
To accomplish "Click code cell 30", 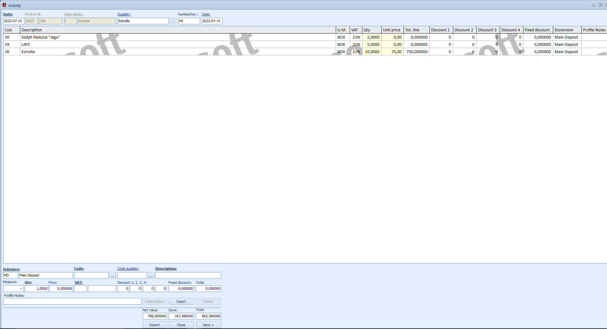I will click(x=12, y=37).
